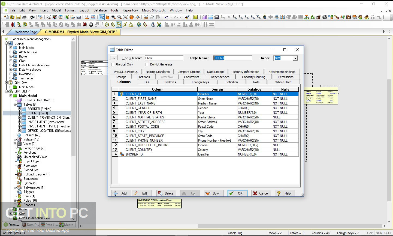Click the green user icon in toolbar
The height and width of the screenshot is (236, 393).
361,17
